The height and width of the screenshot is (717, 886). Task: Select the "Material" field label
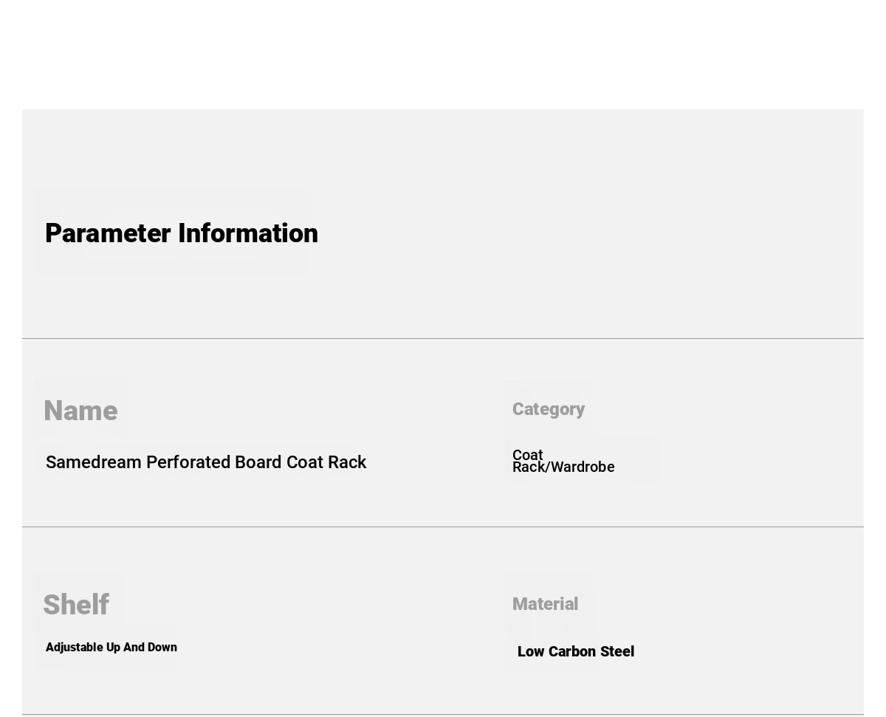point(546,604)
